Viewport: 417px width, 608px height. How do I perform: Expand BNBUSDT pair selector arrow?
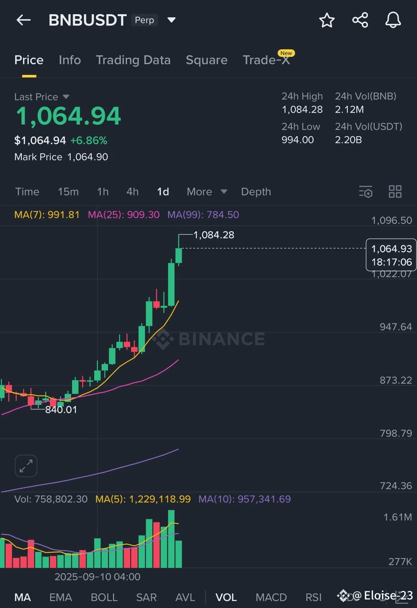click(171, 20)
